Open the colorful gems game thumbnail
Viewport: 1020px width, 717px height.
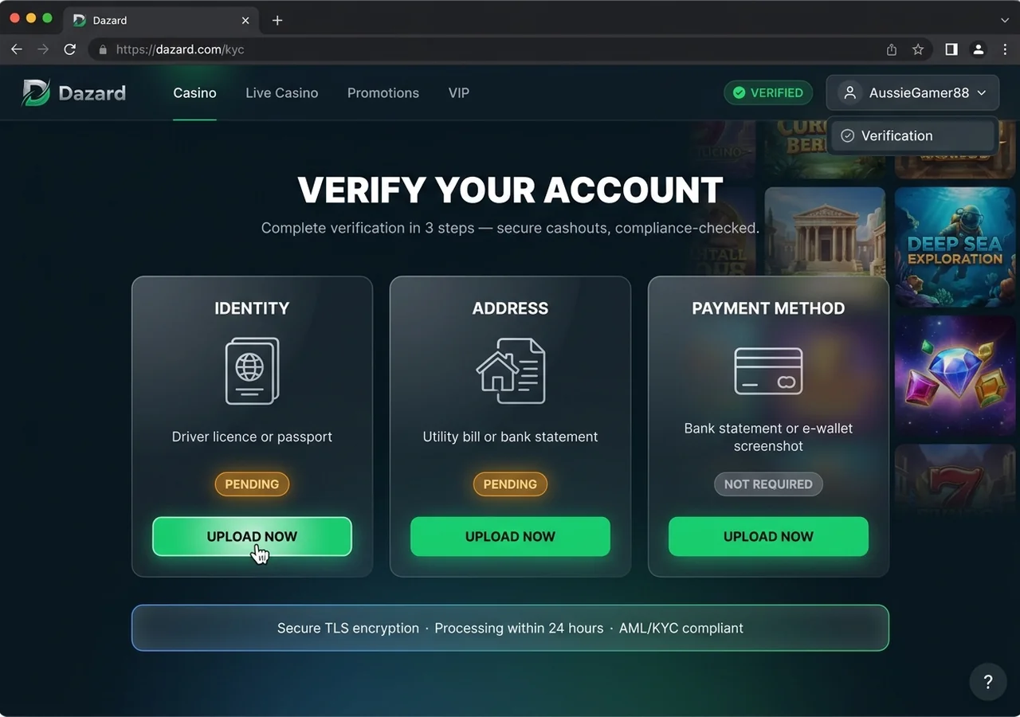(x=955, y=375)
